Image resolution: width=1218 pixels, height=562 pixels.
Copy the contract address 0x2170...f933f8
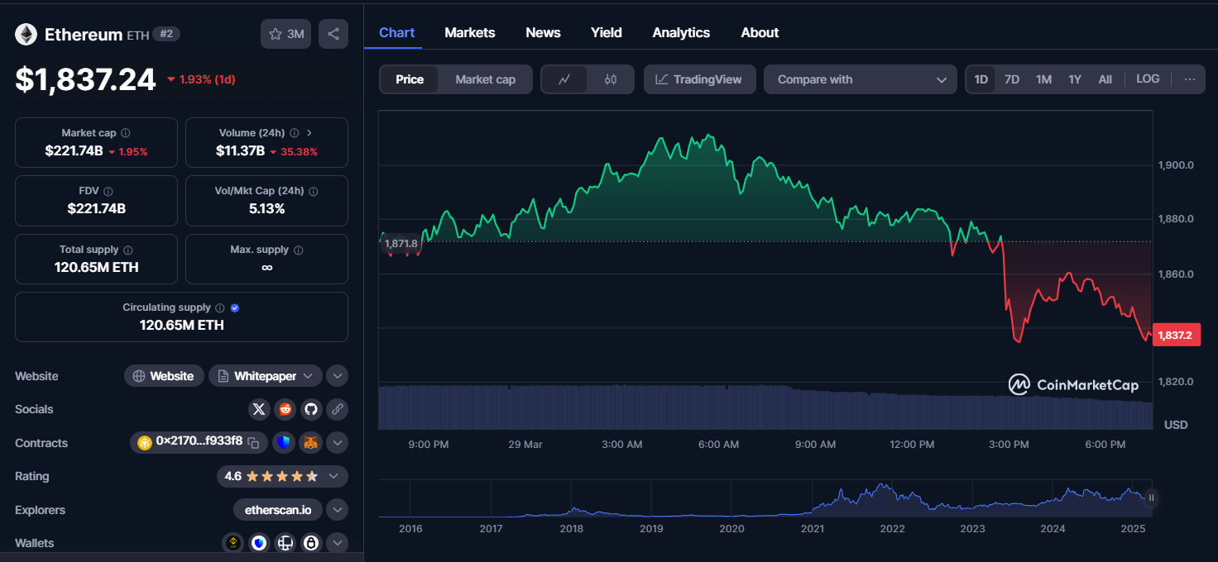pyautogui.click(x=254, y=443)
